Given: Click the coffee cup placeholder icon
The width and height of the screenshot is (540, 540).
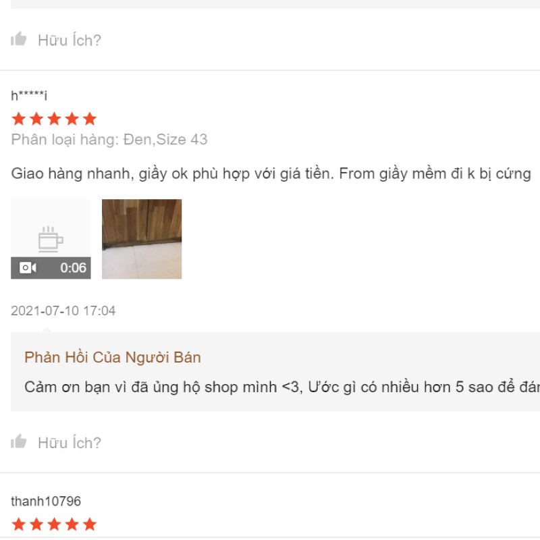Looking at the screenshot, I should [51, 238].
